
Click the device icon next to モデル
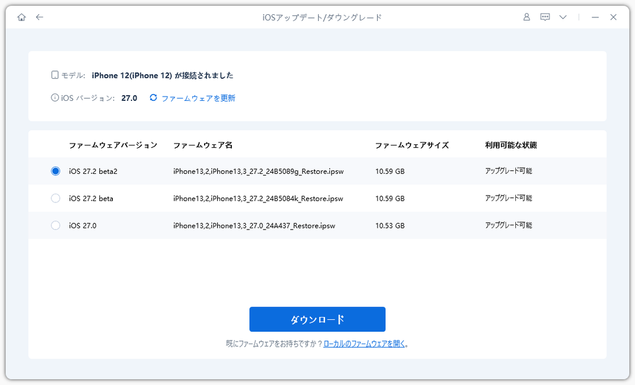55,75
